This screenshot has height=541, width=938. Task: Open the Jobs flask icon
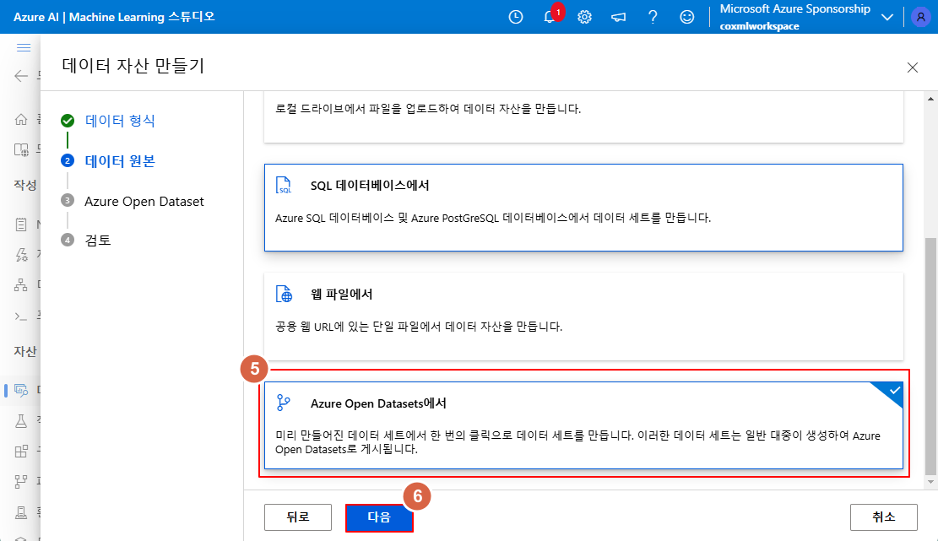pyautogui.click(x=21, y=421)
